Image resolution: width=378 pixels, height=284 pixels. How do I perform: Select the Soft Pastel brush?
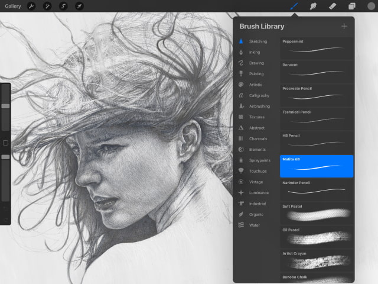[317, 213]
